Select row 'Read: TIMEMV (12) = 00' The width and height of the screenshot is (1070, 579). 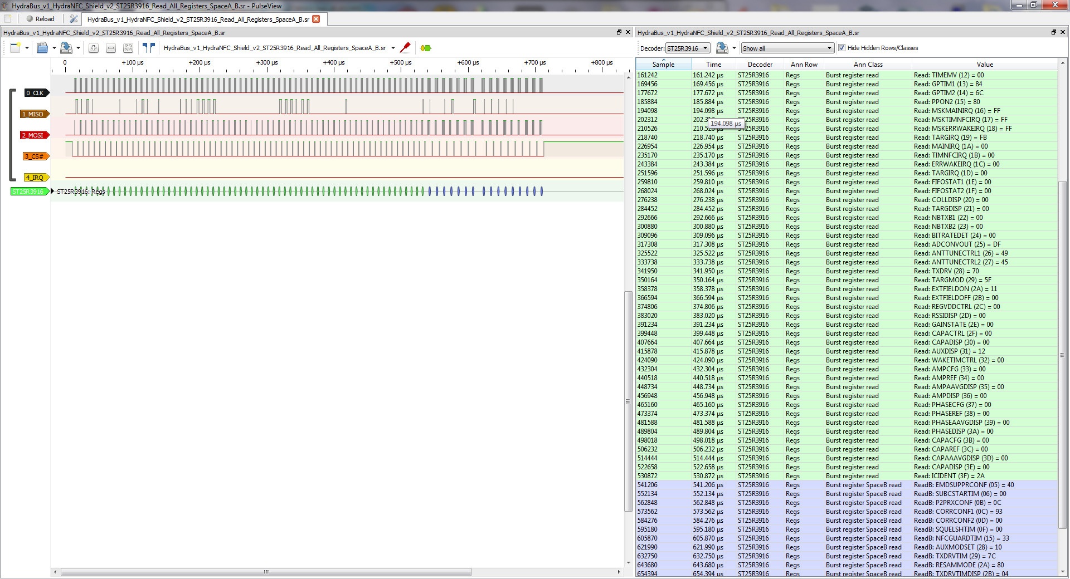point(847,75)
